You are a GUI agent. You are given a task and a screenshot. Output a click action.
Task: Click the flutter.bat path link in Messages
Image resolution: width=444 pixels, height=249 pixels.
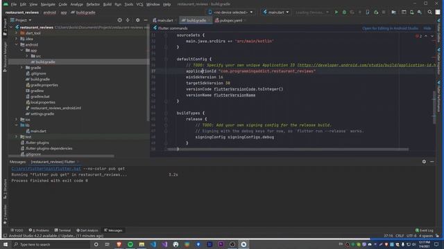pyautogui.click(x=46, y=169)
